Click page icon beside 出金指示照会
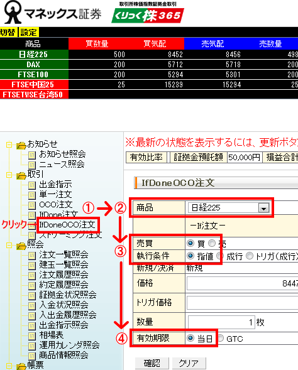This screenshot has height=370, width=298. 32,326
